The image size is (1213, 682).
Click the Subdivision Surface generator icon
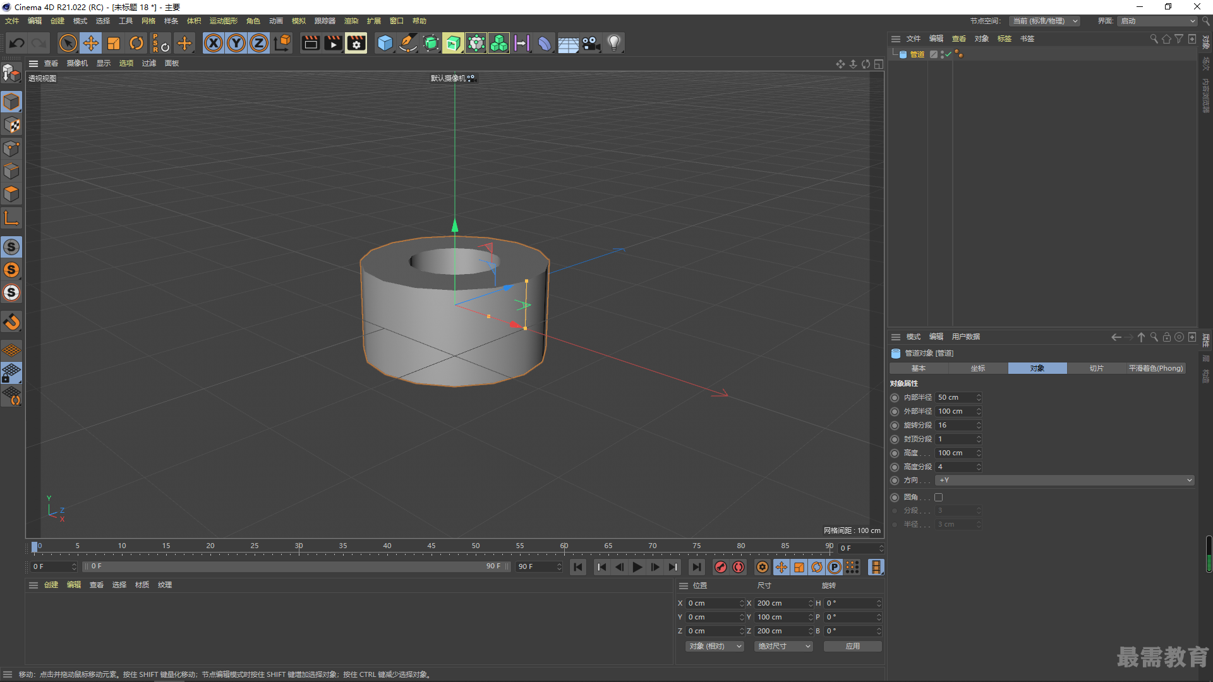(x=431, y=43)
